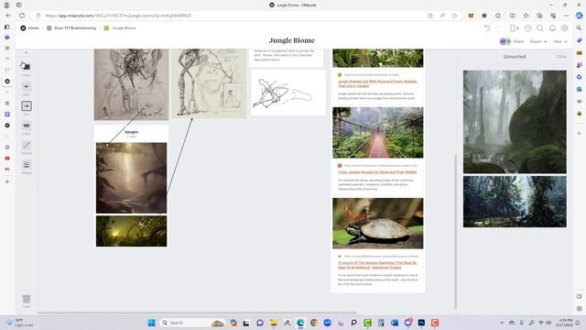This screenshot has width=586, height=330.
Task: Close the Unsorted panel
Action: pyautogui.click(x=561, y=57)
